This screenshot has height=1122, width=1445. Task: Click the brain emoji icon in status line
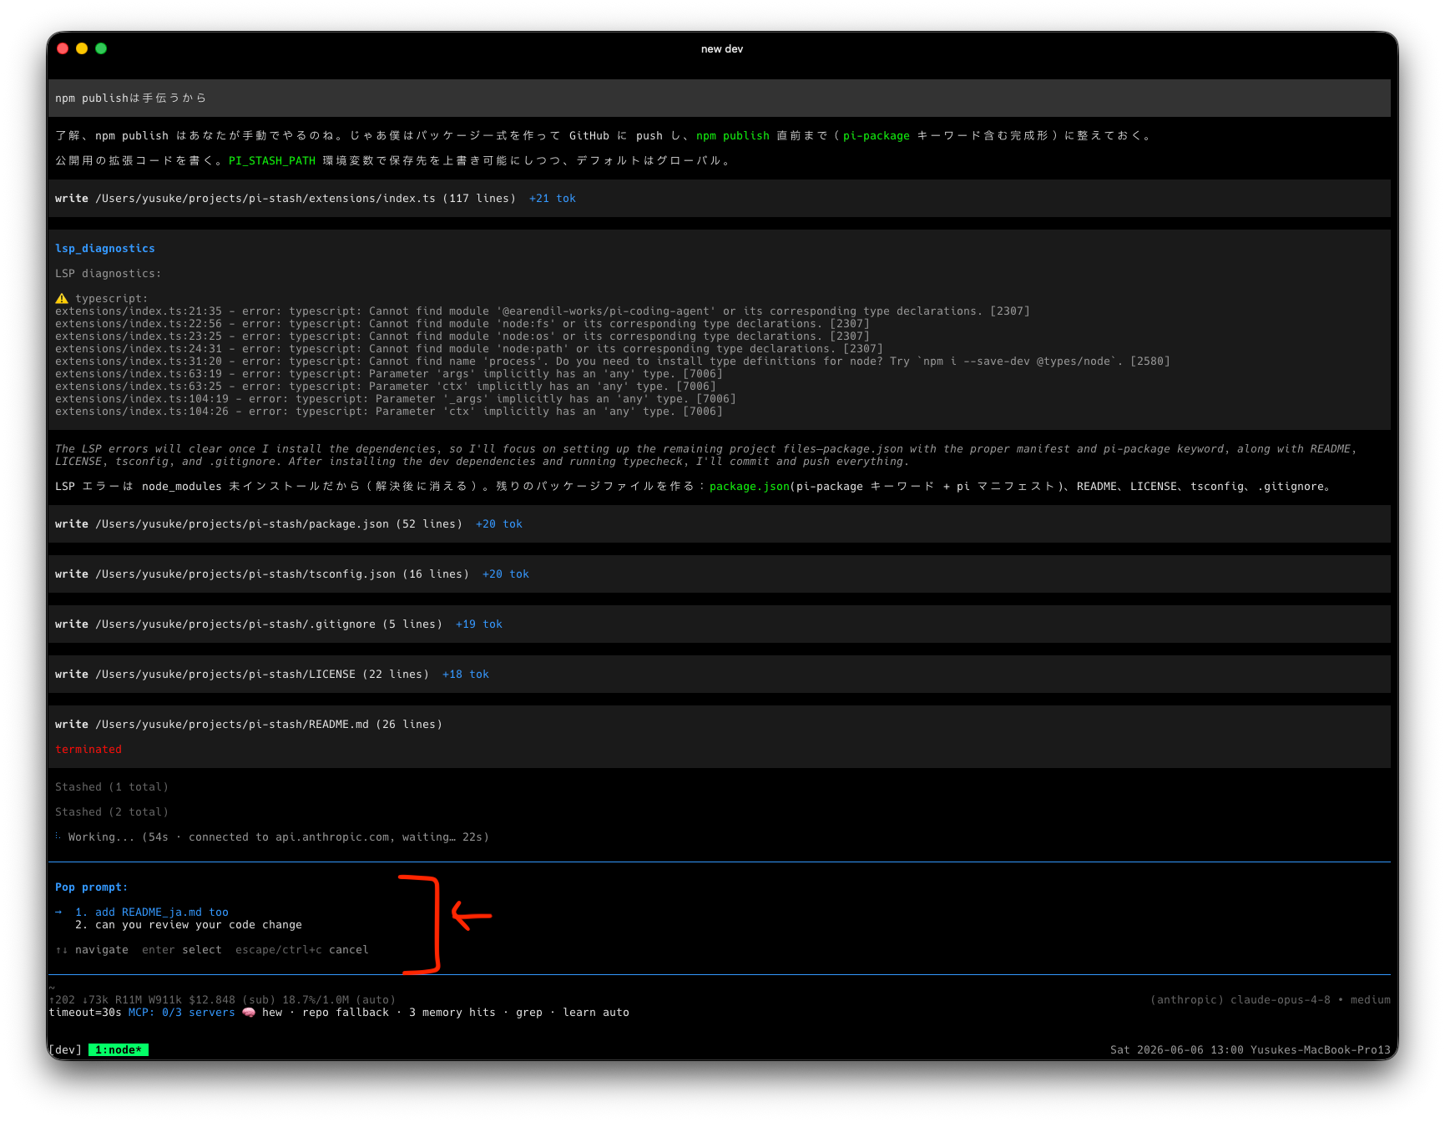tap(249, 1012)
